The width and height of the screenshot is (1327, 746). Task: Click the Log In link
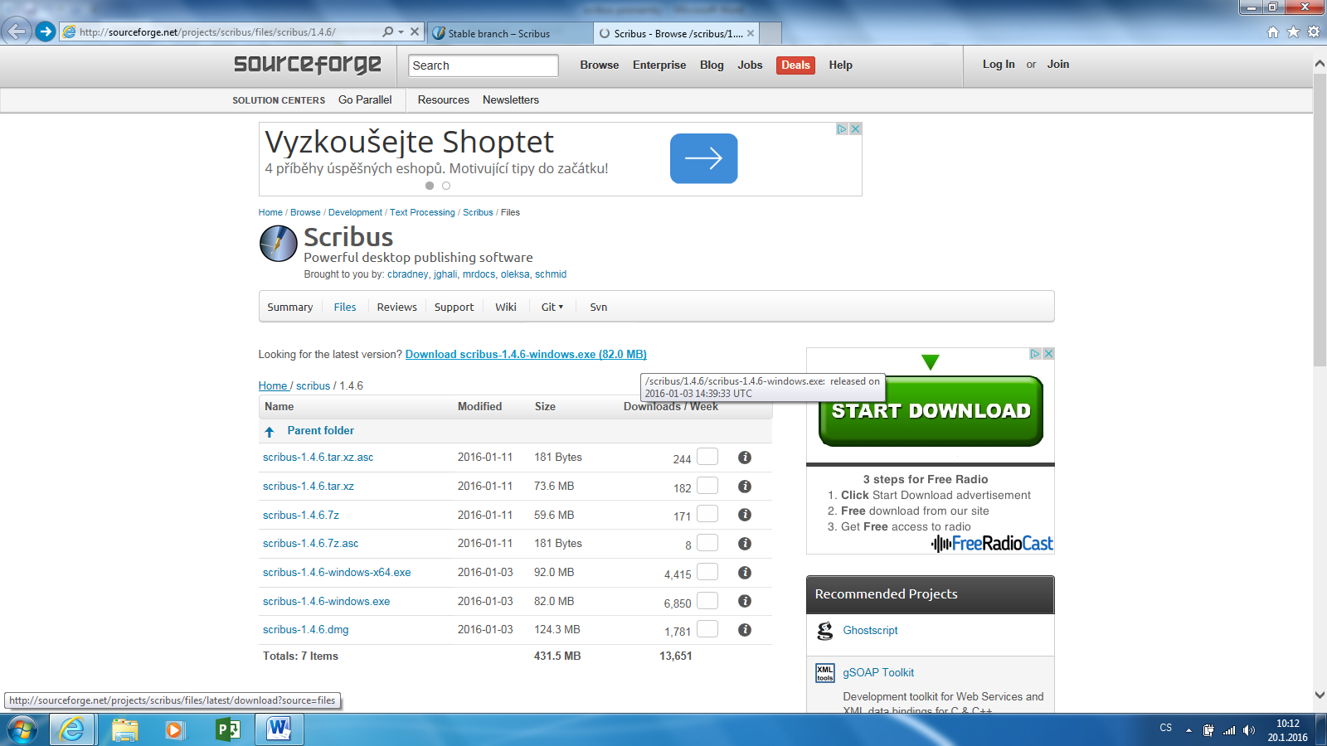[x=999, y=64]
